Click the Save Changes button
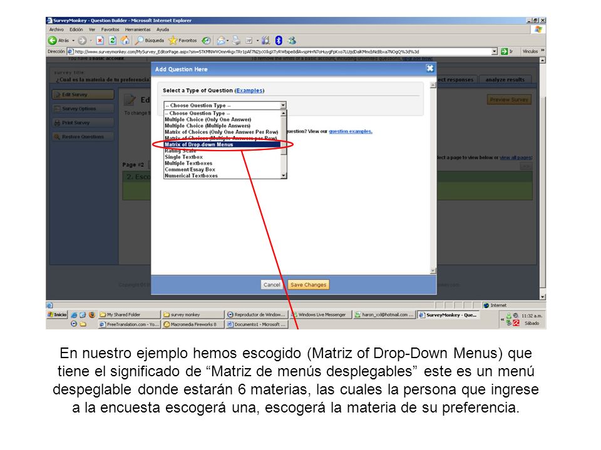This screenshot has height=450, width=601. click(308, 285)
